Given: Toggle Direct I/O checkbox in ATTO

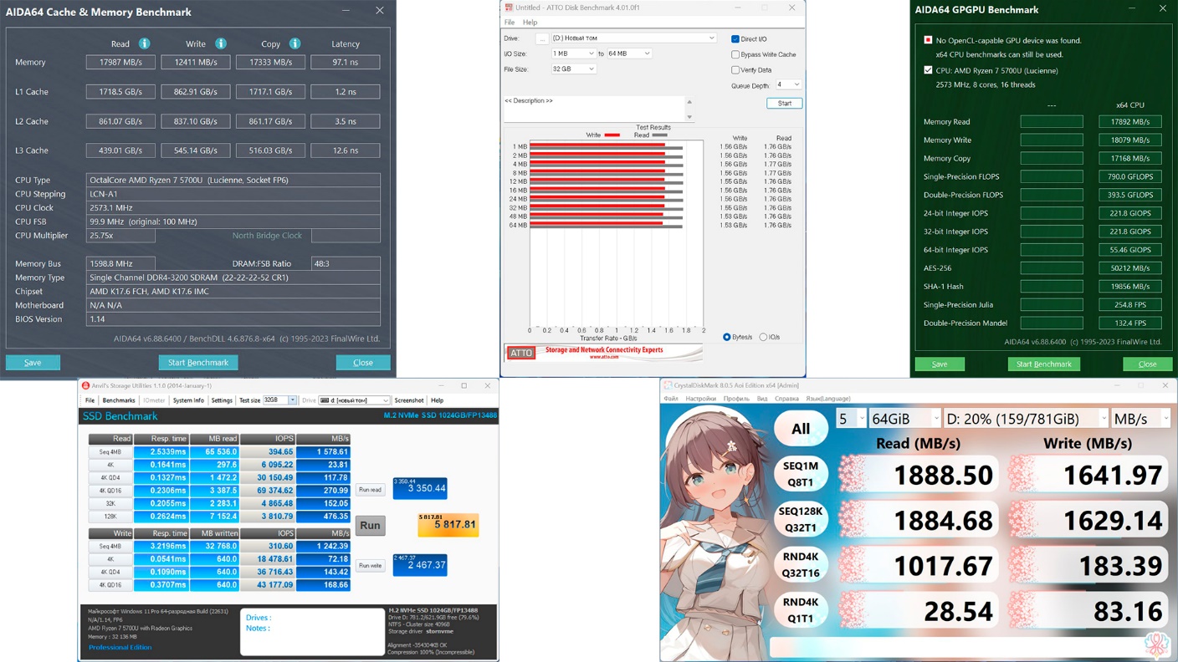Looking at the screenshot, I should (735, 39).
